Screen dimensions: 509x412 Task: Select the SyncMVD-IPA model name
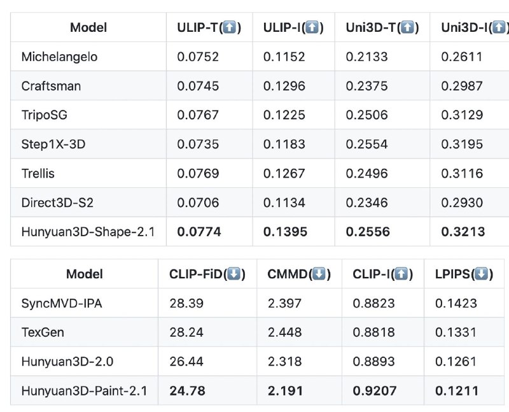(62, 304)
